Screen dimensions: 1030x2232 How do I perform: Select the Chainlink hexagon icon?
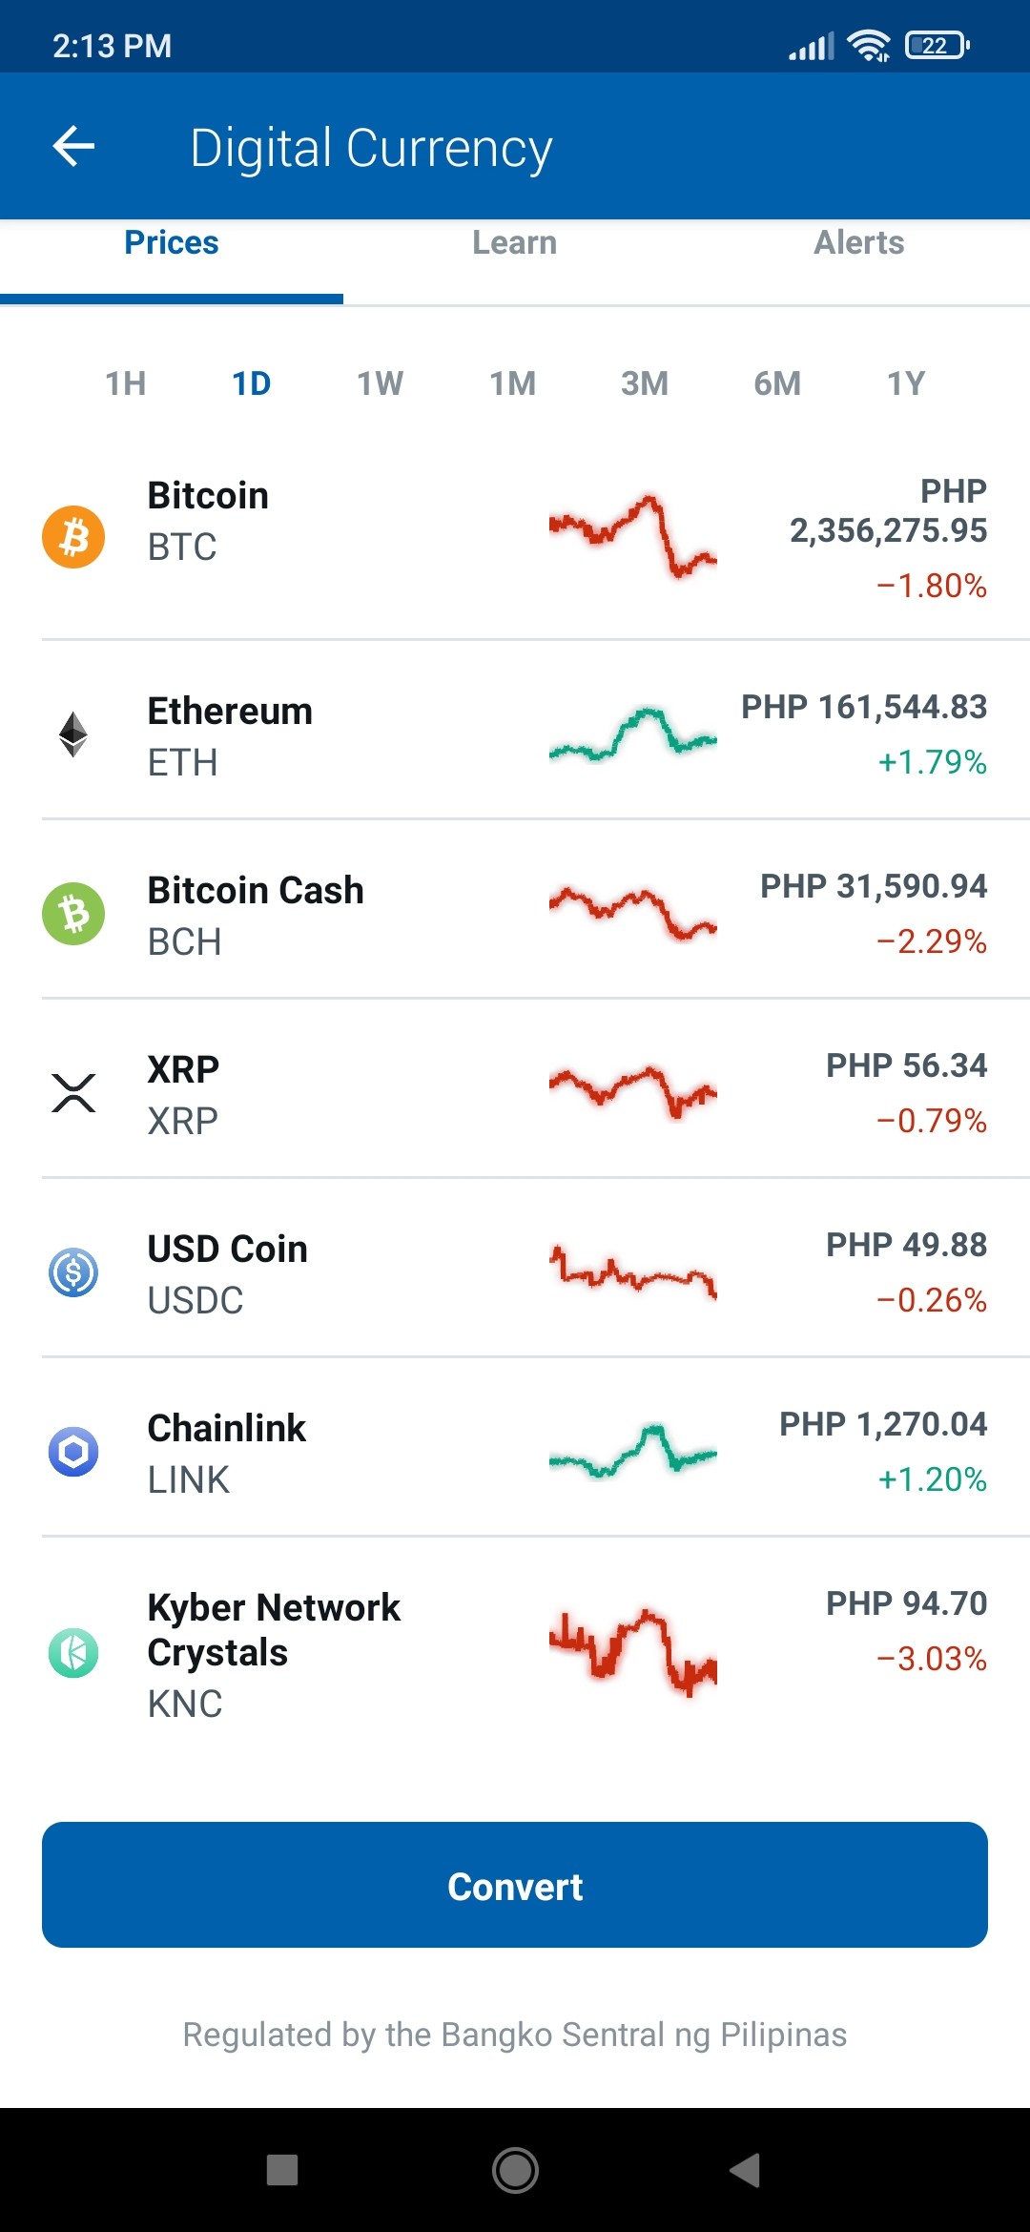tap(73, 1452)
